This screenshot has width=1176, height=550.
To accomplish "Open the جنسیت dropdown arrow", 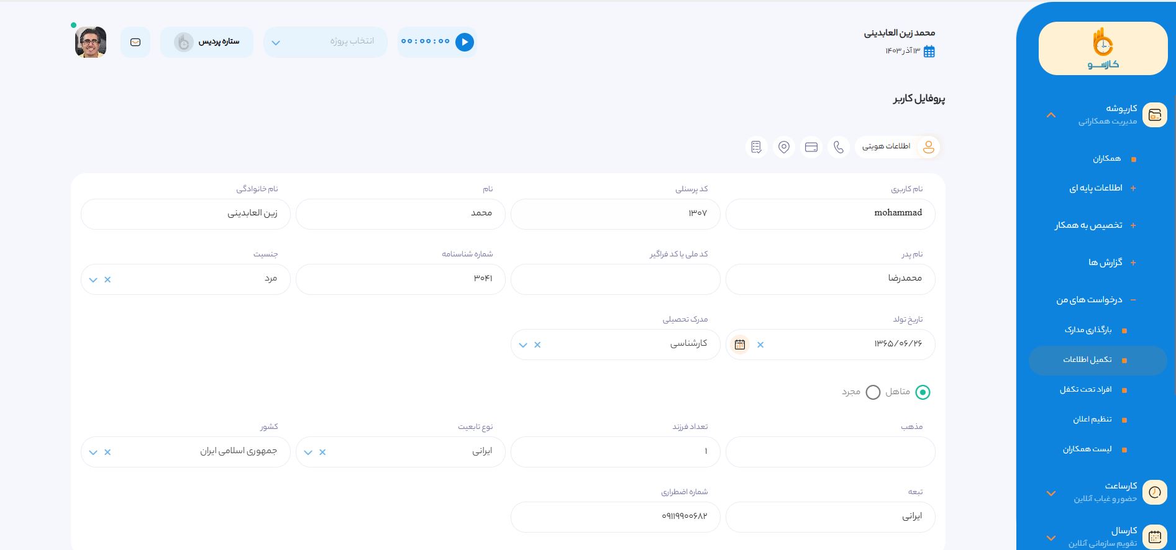I will click(93, 280).
